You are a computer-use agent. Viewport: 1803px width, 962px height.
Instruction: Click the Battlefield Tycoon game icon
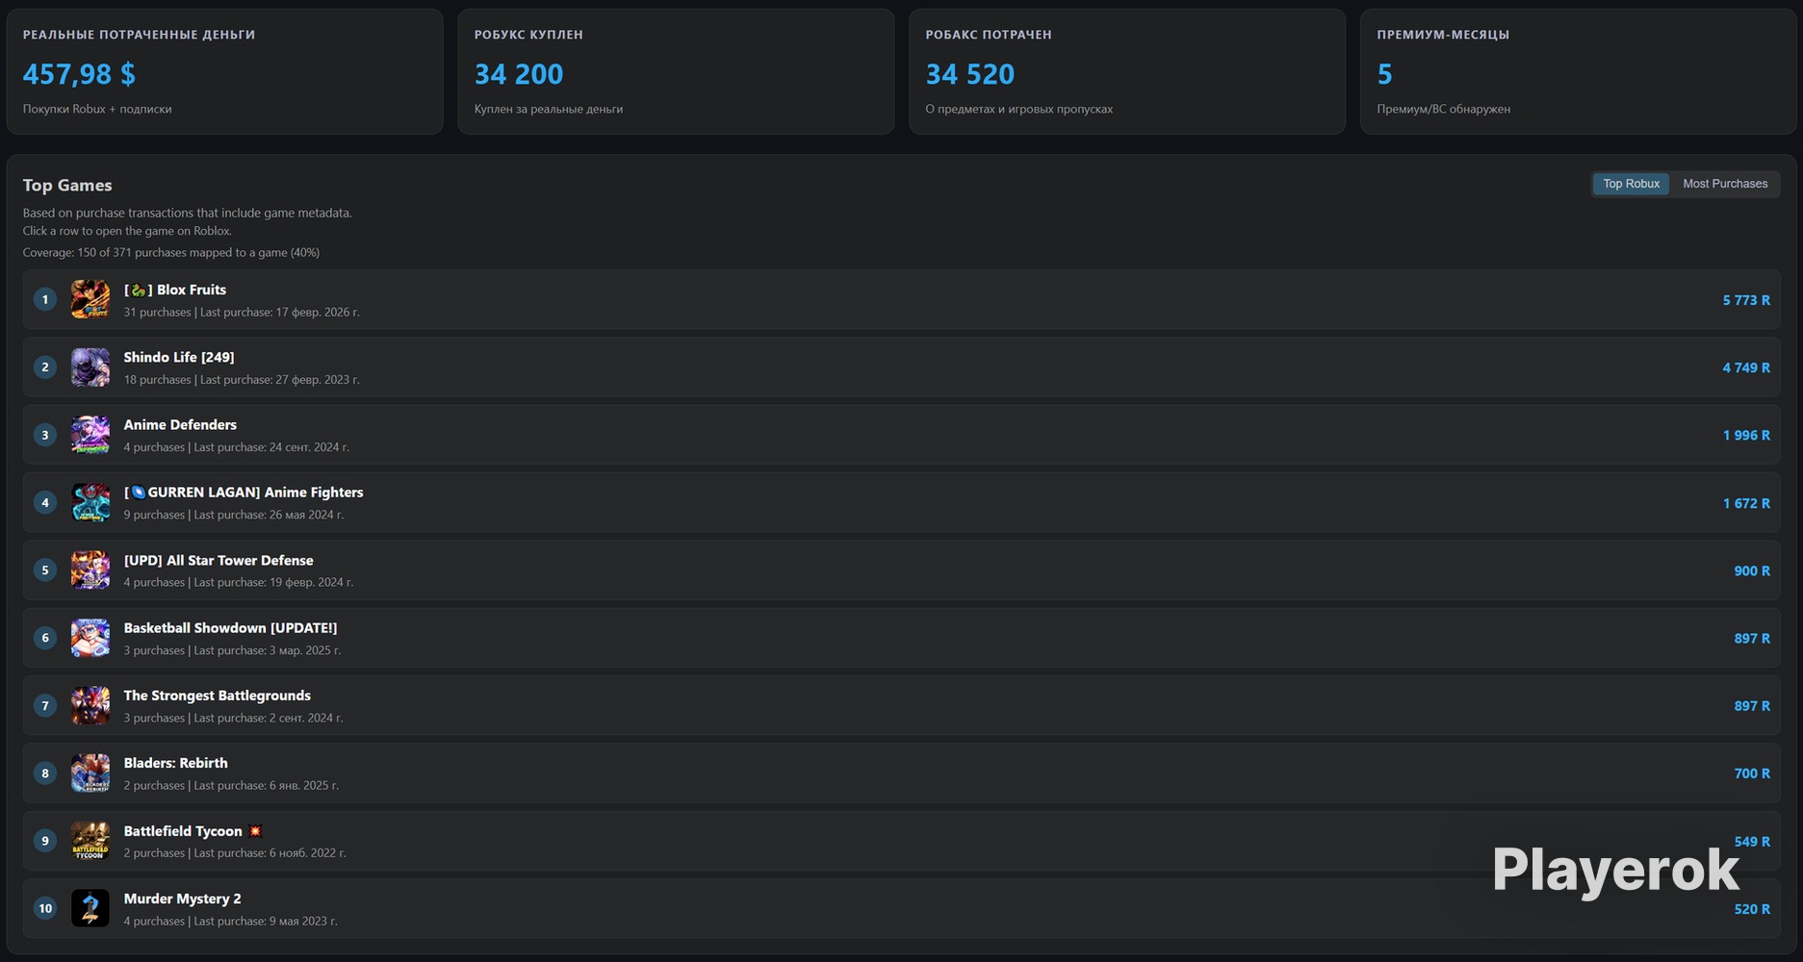90,841
